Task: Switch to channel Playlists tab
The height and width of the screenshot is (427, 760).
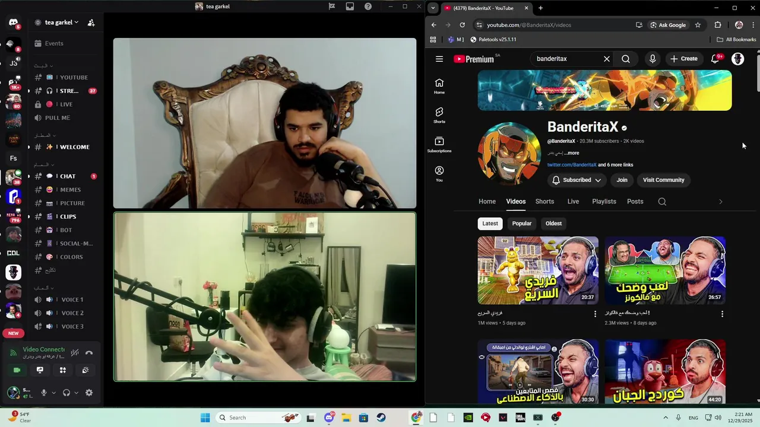Action: click(x=604, y=202)
